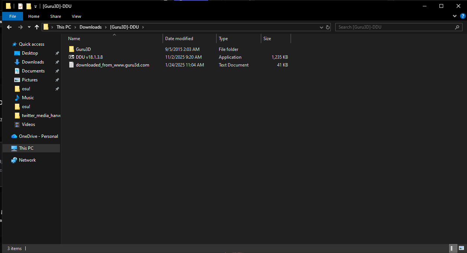The height and width of the screenshot is (253, 467).
Task: Click the "41 KB" size cell
Action: pos(282,65)
